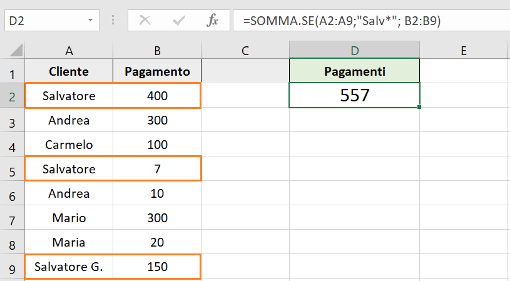Select the cell with value 400

(157, 96)
